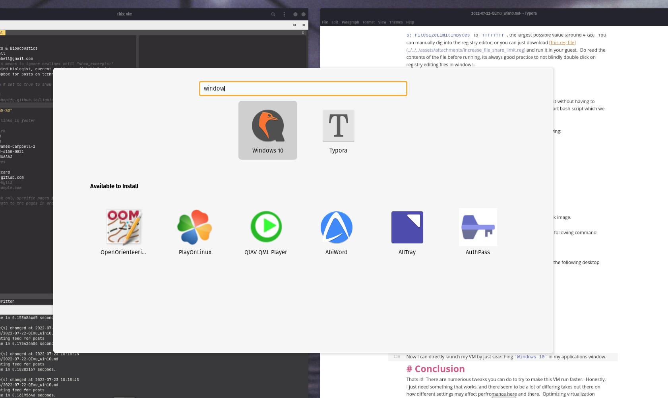
Task: Open the View menu in Typora
Action: click(x=382, y=22)
